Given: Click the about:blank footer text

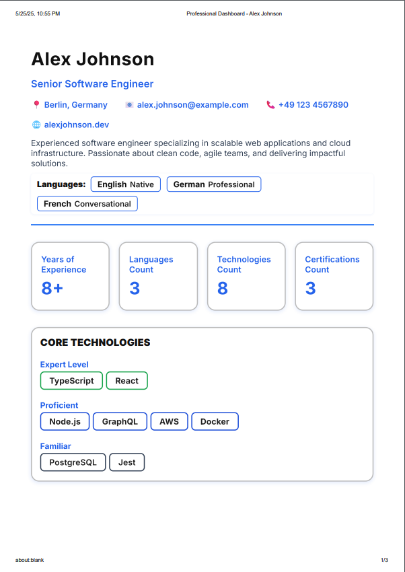Looking at the screenshot, I should pos(30,560).
